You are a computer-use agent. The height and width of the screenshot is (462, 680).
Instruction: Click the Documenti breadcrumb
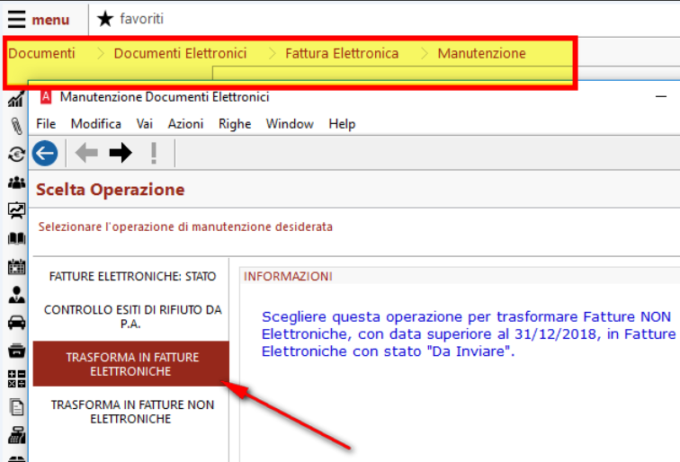tap(41, 53)
